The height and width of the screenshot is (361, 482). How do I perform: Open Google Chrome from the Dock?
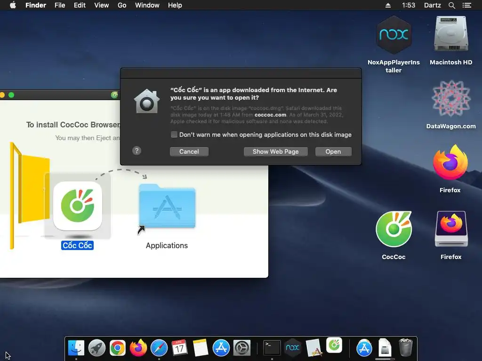tap(117, 348)
